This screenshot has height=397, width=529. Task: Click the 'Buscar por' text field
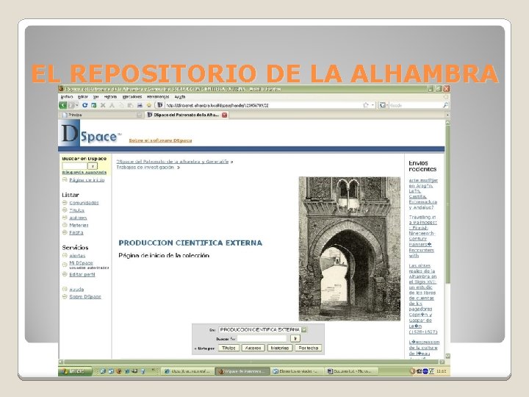coord(262,338)
